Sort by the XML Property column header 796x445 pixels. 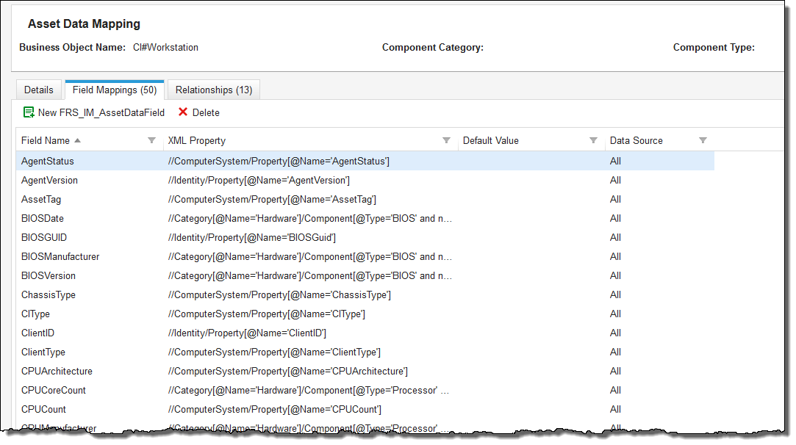tap(197, 140)
